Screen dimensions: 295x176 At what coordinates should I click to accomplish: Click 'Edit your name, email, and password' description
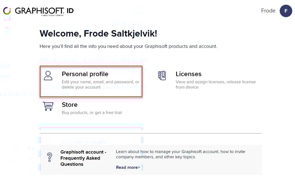point(100,85)
